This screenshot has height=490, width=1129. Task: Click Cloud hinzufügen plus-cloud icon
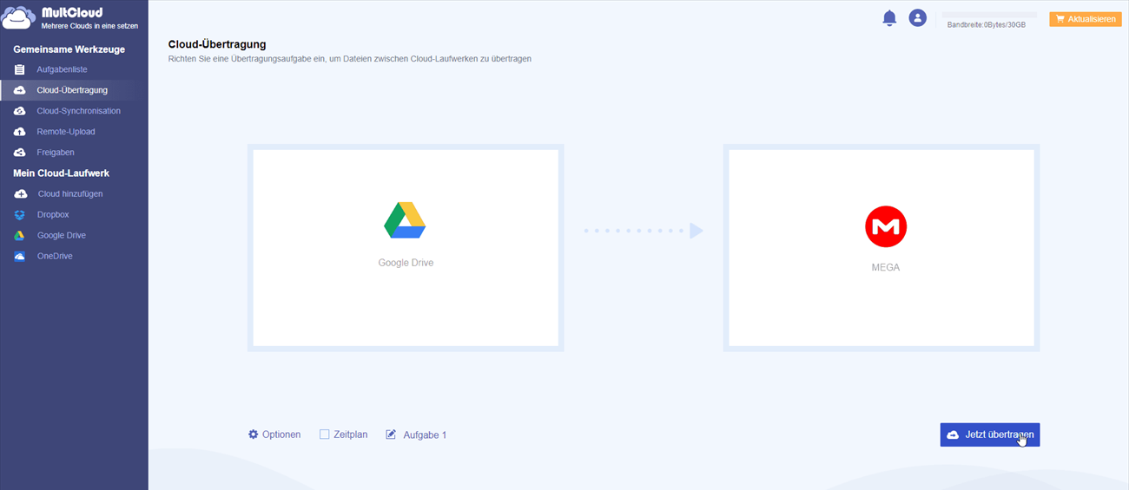click(x=19, y=194)
